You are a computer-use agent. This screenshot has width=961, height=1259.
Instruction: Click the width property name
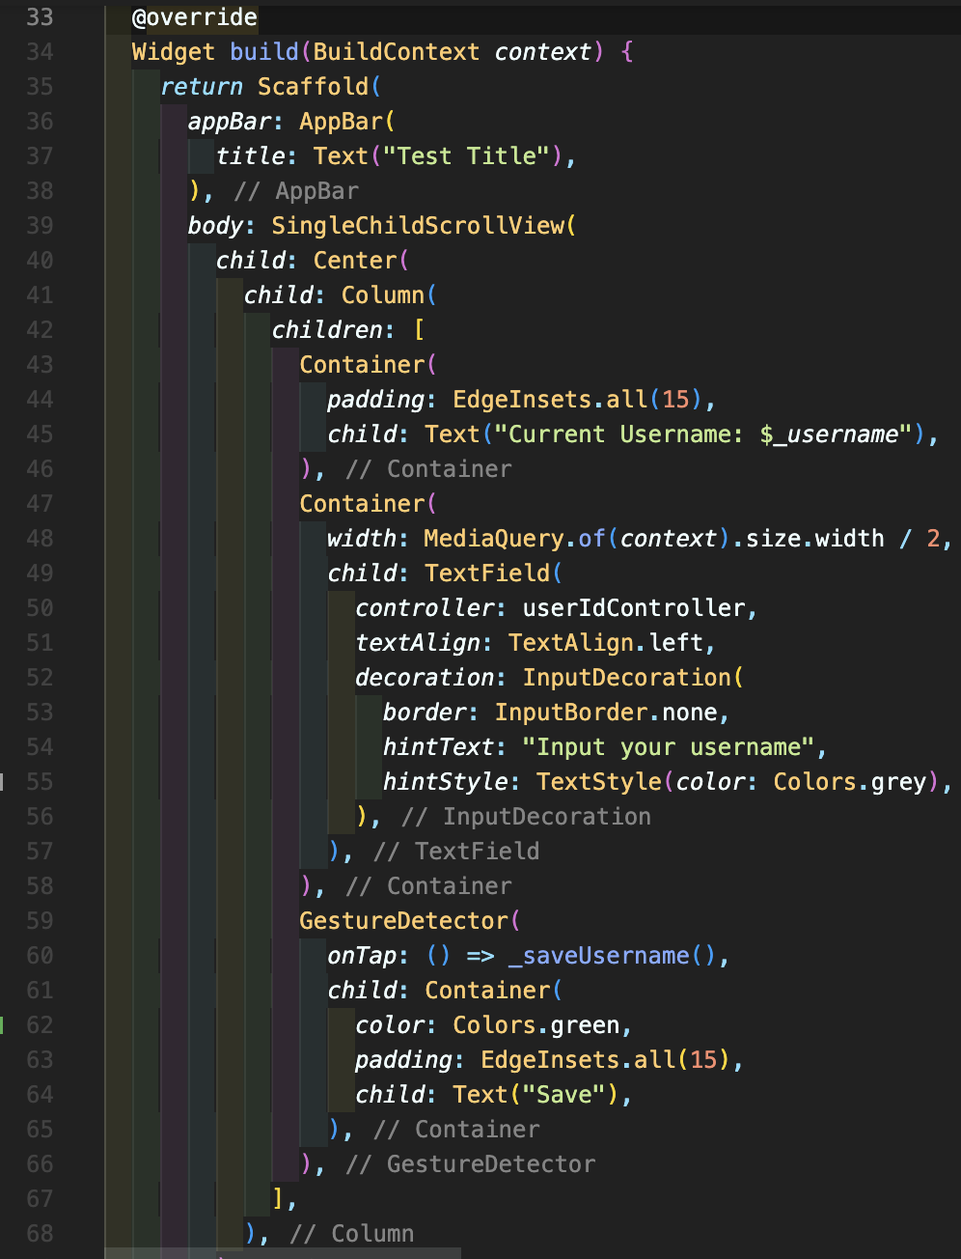(362, 539)
